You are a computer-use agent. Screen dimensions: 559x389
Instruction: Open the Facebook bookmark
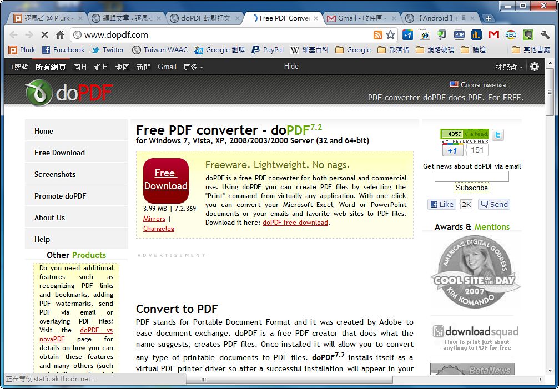click(x=63, y=50)
